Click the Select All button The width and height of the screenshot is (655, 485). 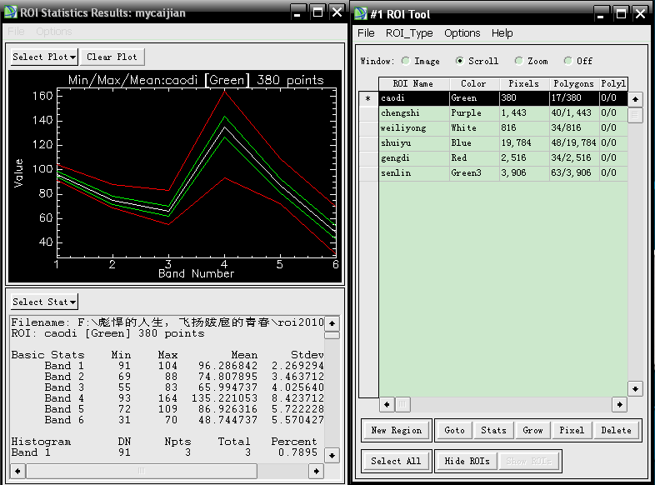396,461
